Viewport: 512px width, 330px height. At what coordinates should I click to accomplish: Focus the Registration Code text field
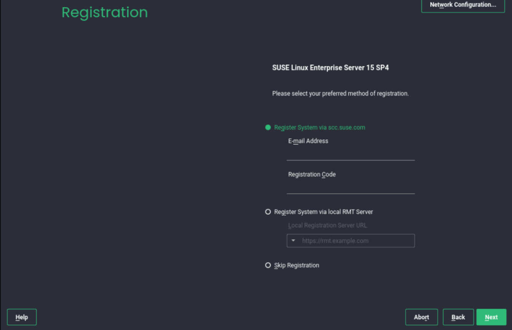tap(350, 188)
